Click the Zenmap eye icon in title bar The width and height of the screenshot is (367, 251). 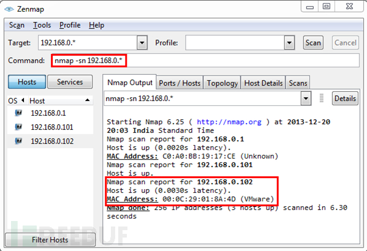[9, 9]
